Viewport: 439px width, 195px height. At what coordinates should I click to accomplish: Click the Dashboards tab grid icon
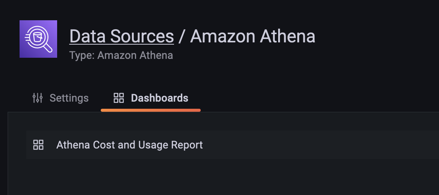pos(119,98)
